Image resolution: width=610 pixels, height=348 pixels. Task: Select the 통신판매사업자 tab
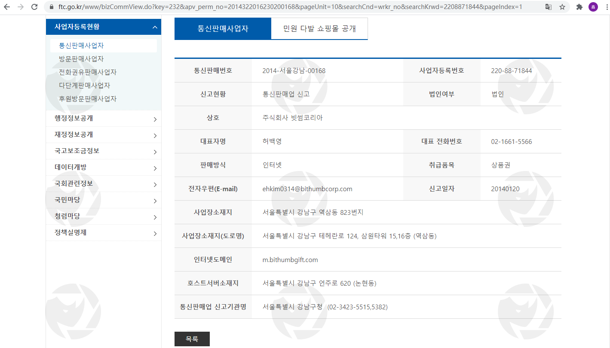[x=223, y=29]
